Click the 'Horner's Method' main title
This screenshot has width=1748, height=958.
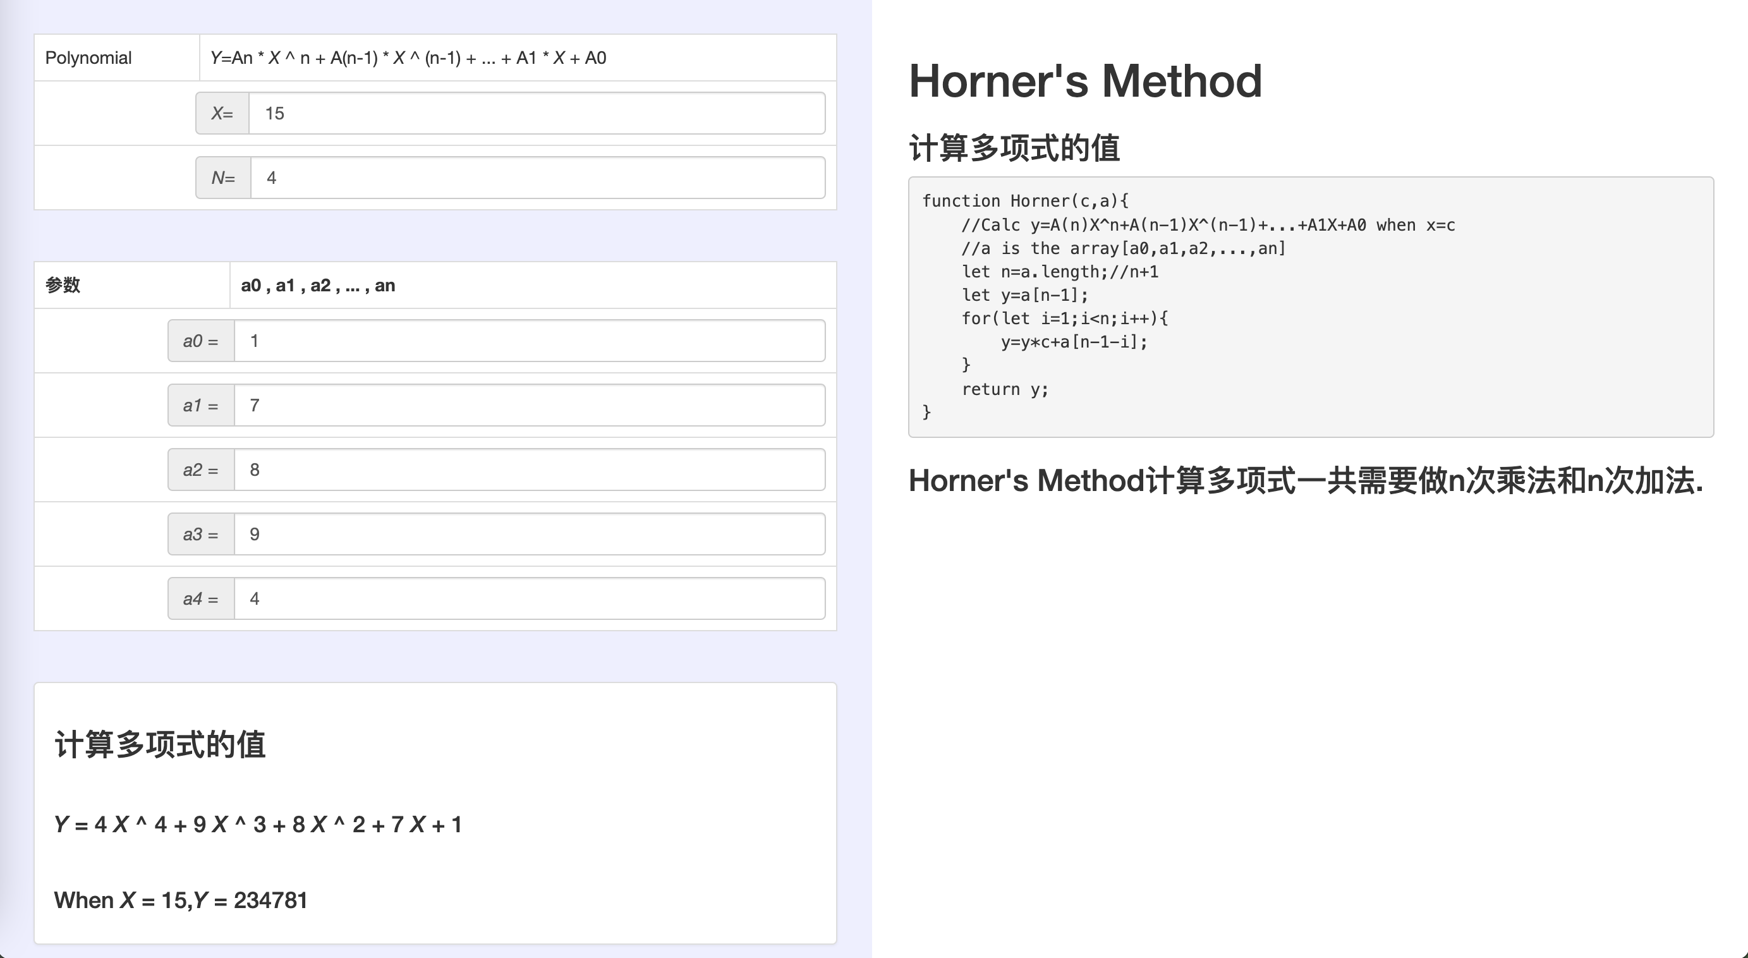click(x=1085, y=81)
